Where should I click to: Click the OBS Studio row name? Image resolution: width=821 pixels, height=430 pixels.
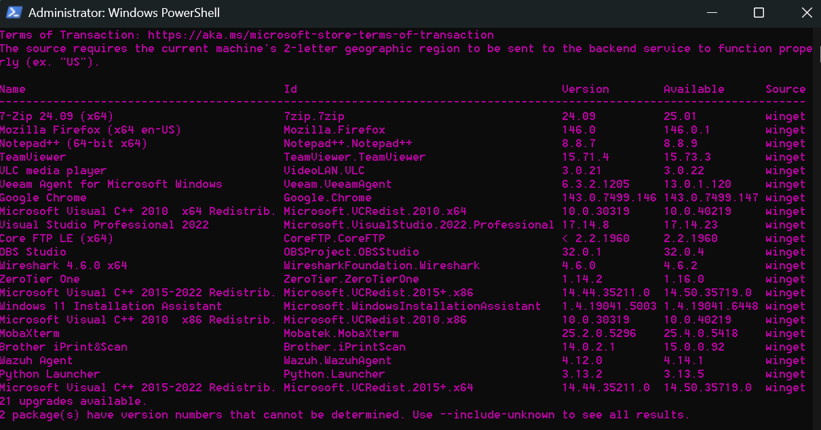(33, 252)
